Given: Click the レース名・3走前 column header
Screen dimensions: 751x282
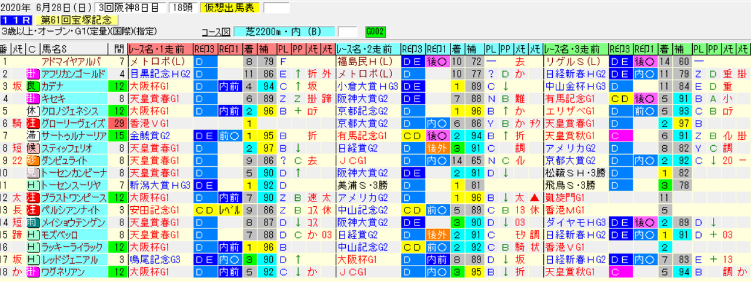Looking at the screenshot, I should (x=576, y=49).
